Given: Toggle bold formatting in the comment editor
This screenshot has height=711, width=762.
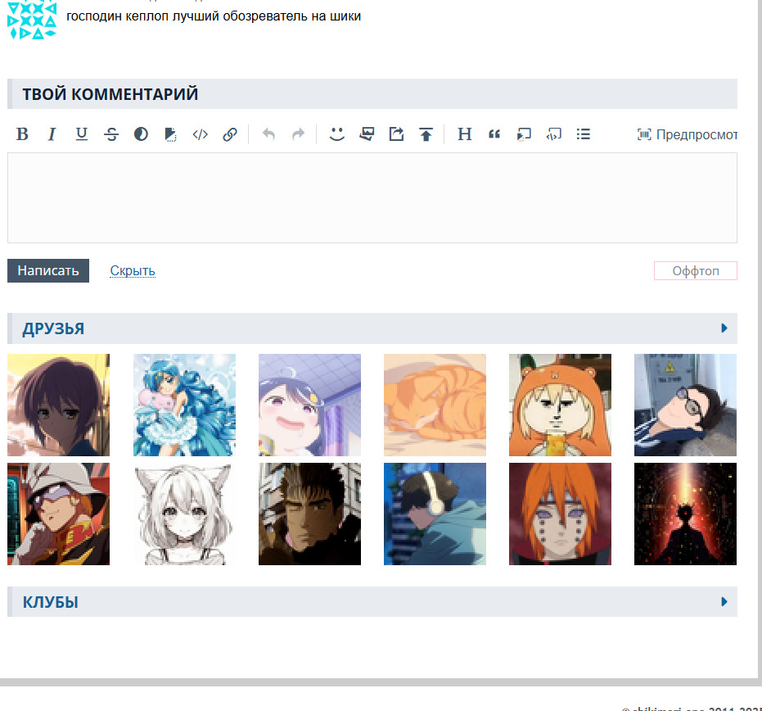Looking at the screenshot, I should click(22, 134).
